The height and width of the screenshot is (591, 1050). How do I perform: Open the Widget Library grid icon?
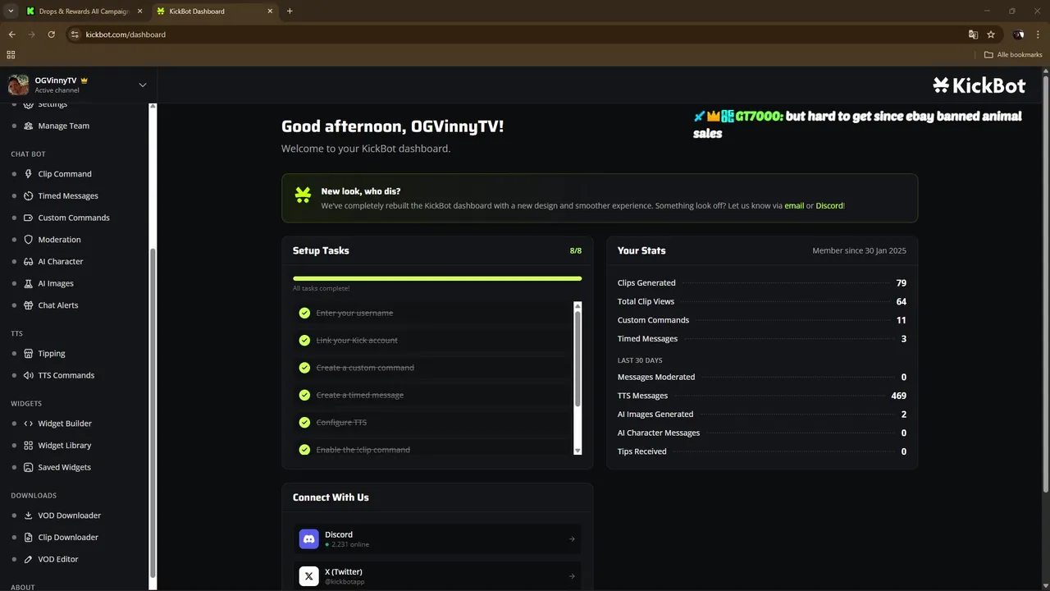(29, 446)
